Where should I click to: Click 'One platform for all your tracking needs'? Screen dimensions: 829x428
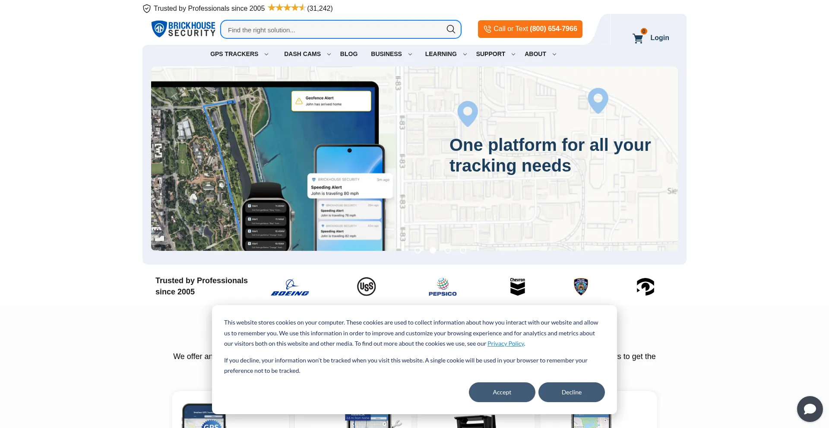click(x=550, y=155)
